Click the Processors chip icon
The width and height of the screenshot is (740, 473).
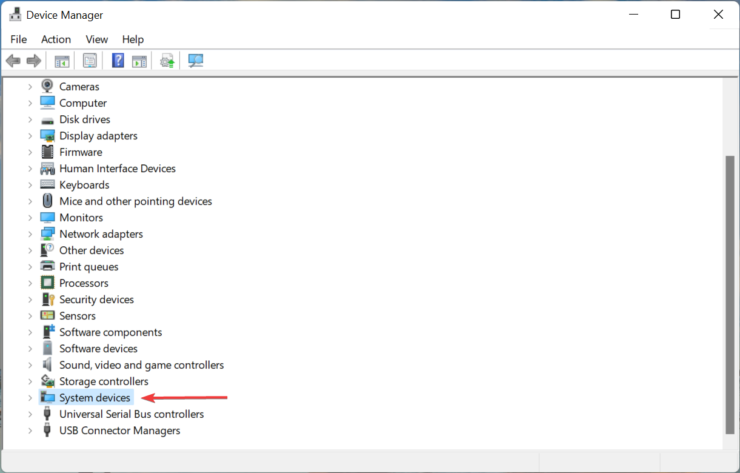(x=47, y=283)
